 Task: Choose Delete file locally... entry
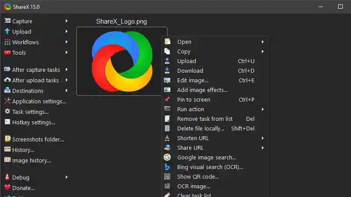[x=215, y=128]
